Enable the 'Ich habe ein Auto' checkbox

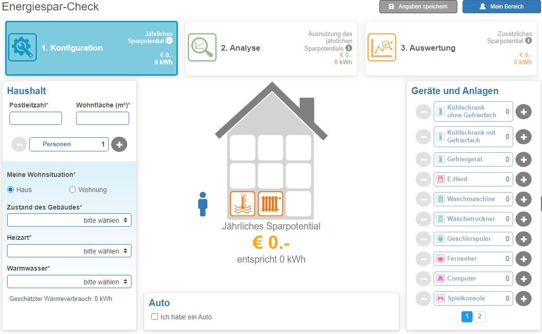pos(155,317)
